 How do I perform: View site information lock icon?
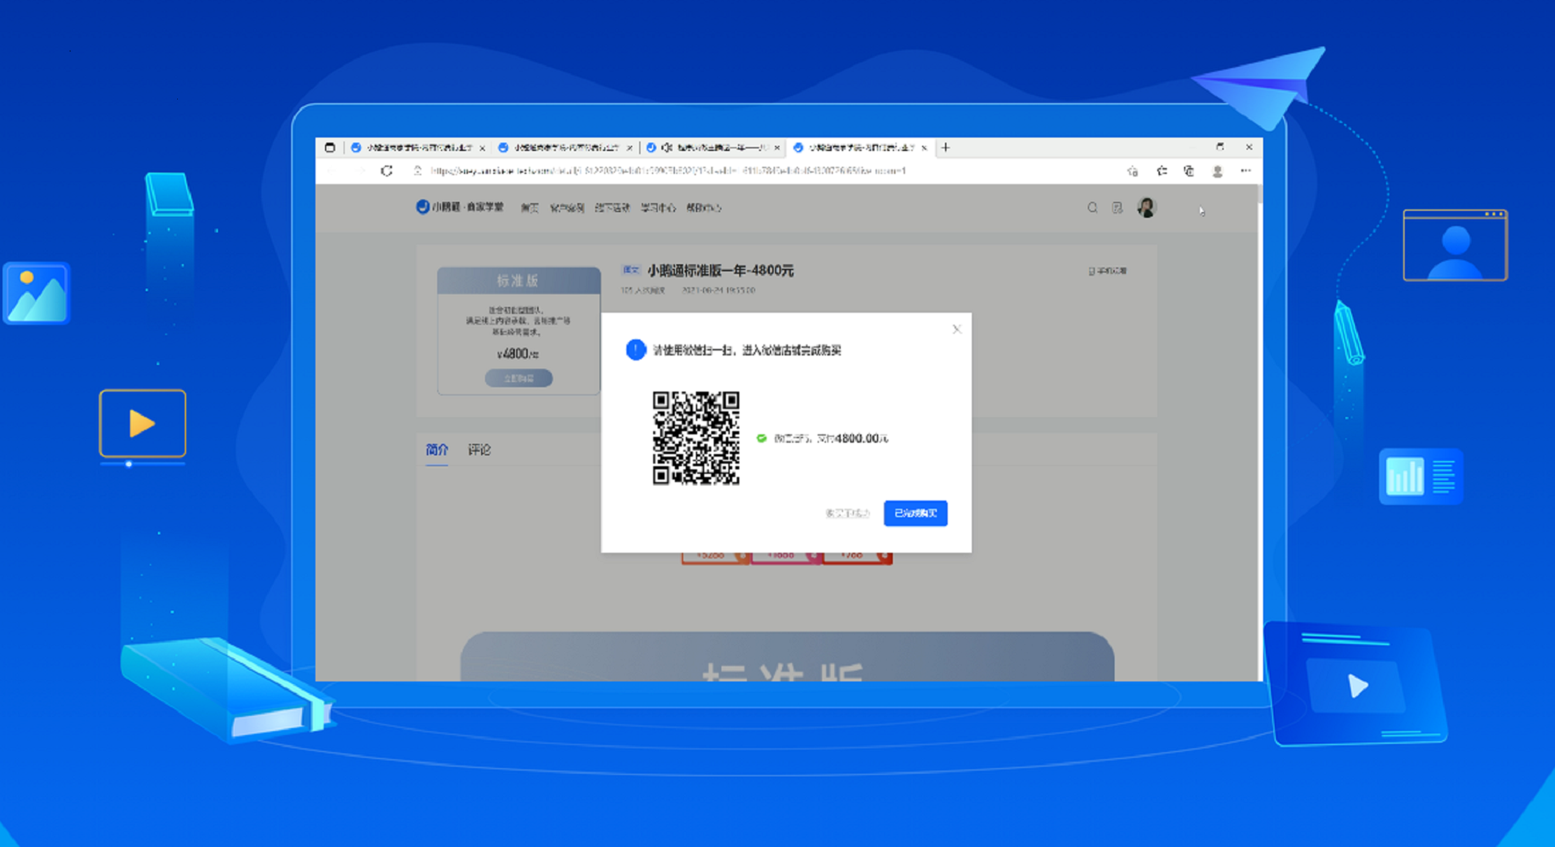tap(417, 171)
